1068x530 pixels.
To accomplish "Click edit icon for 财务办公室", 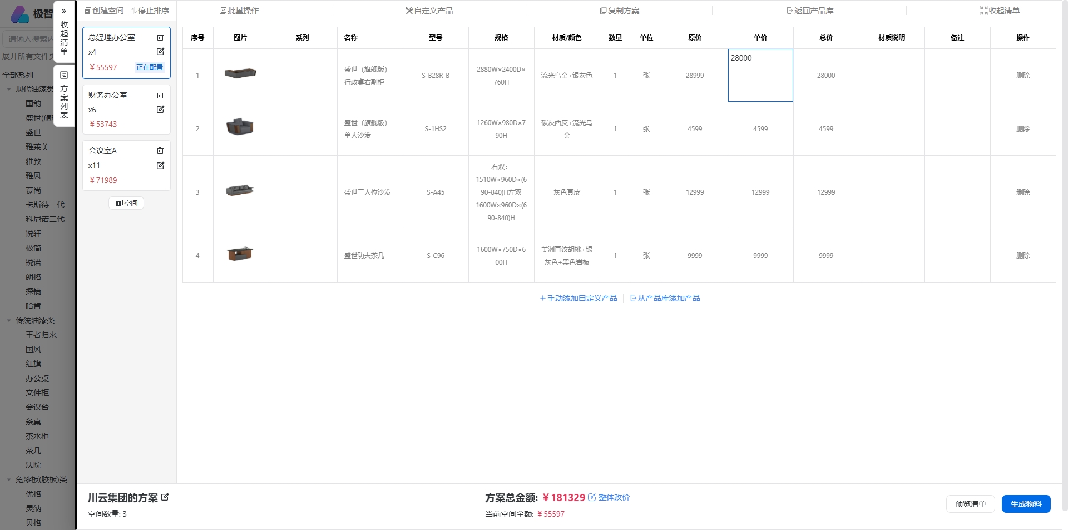I will (160, 110).
